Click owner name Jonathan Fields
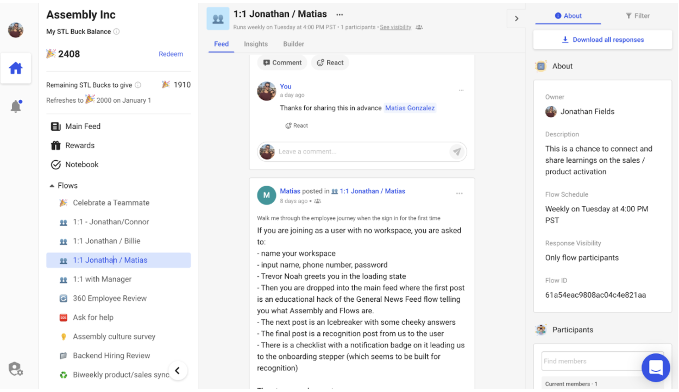 [587, 111]
